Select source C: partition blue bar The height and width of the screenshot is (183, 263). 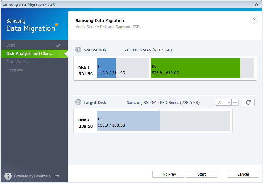coord(106,68)
